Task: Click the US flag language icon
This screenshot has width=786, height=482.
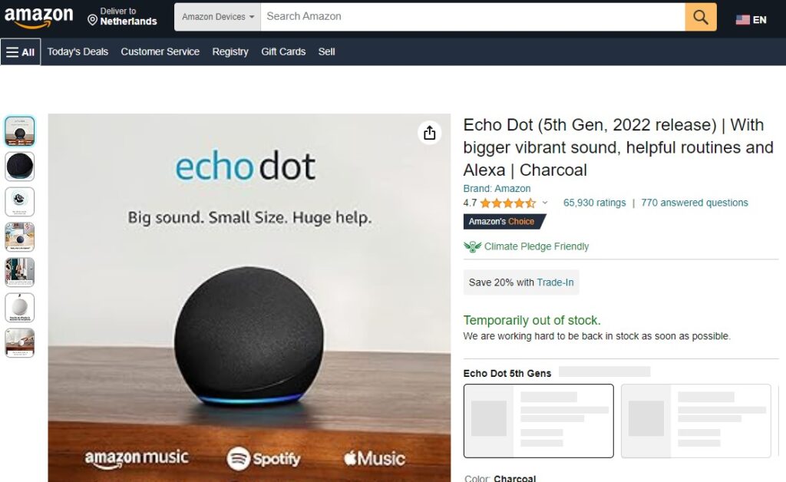Action: pos(742,19)
